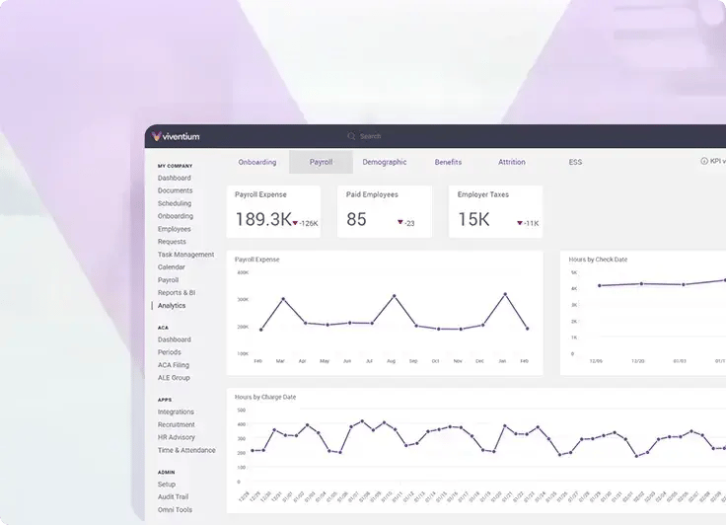Click the search magnifier icon

[x=351, y=136]
